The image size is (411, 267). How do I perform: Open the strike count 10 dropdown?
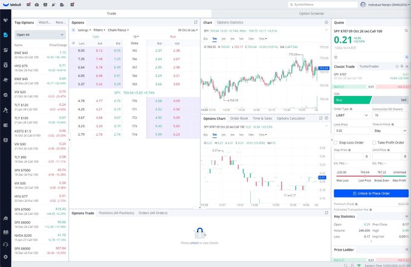tap(136, 37)
